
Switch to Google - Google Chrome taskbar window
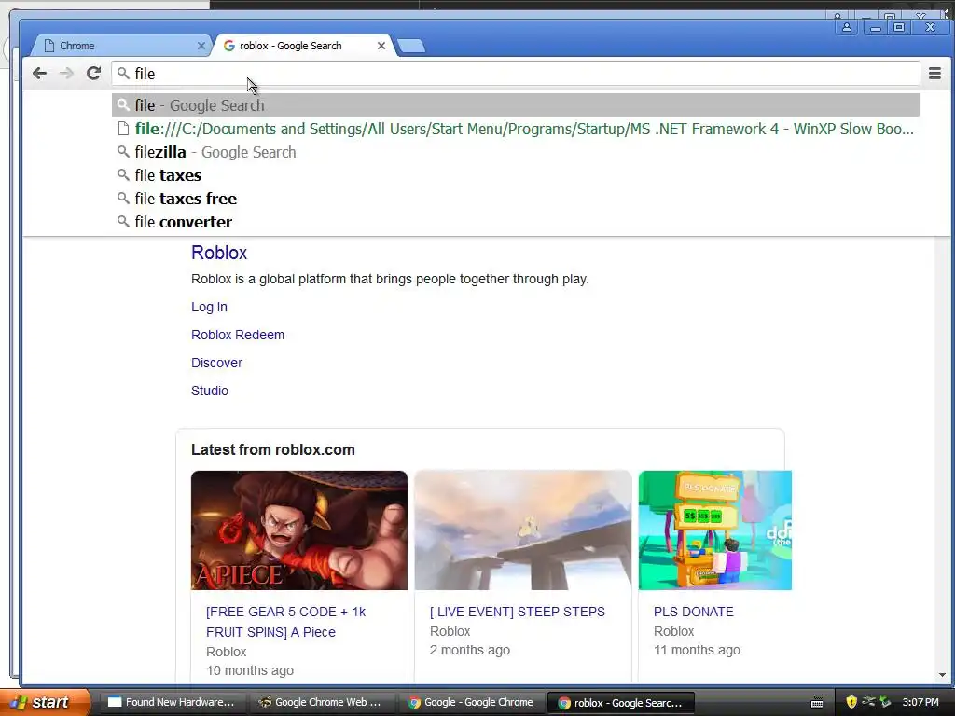[471, 703]
